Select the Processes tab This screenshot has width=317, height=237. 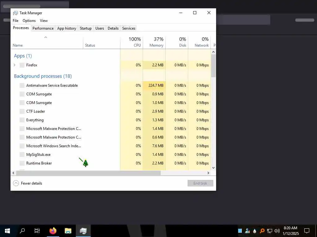pos(21,28)
